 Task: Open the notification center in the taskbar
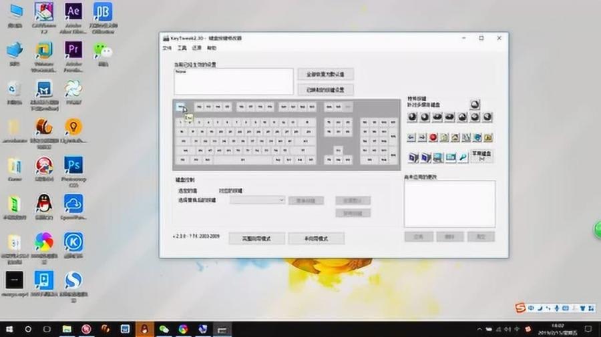[588, 329]
